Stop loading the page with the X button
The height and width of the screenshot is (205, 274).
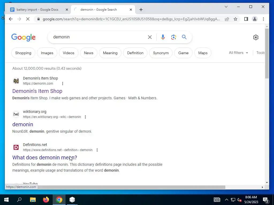(28, 19)
